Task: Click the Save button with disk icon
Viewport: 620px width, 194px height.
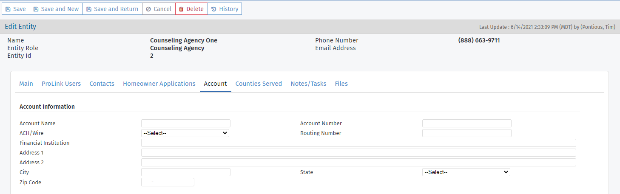Action: [16, 9]
